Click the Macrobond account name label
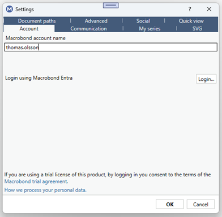 pos(36,38)
